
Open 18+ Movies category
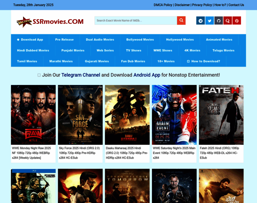click(166, 61)
